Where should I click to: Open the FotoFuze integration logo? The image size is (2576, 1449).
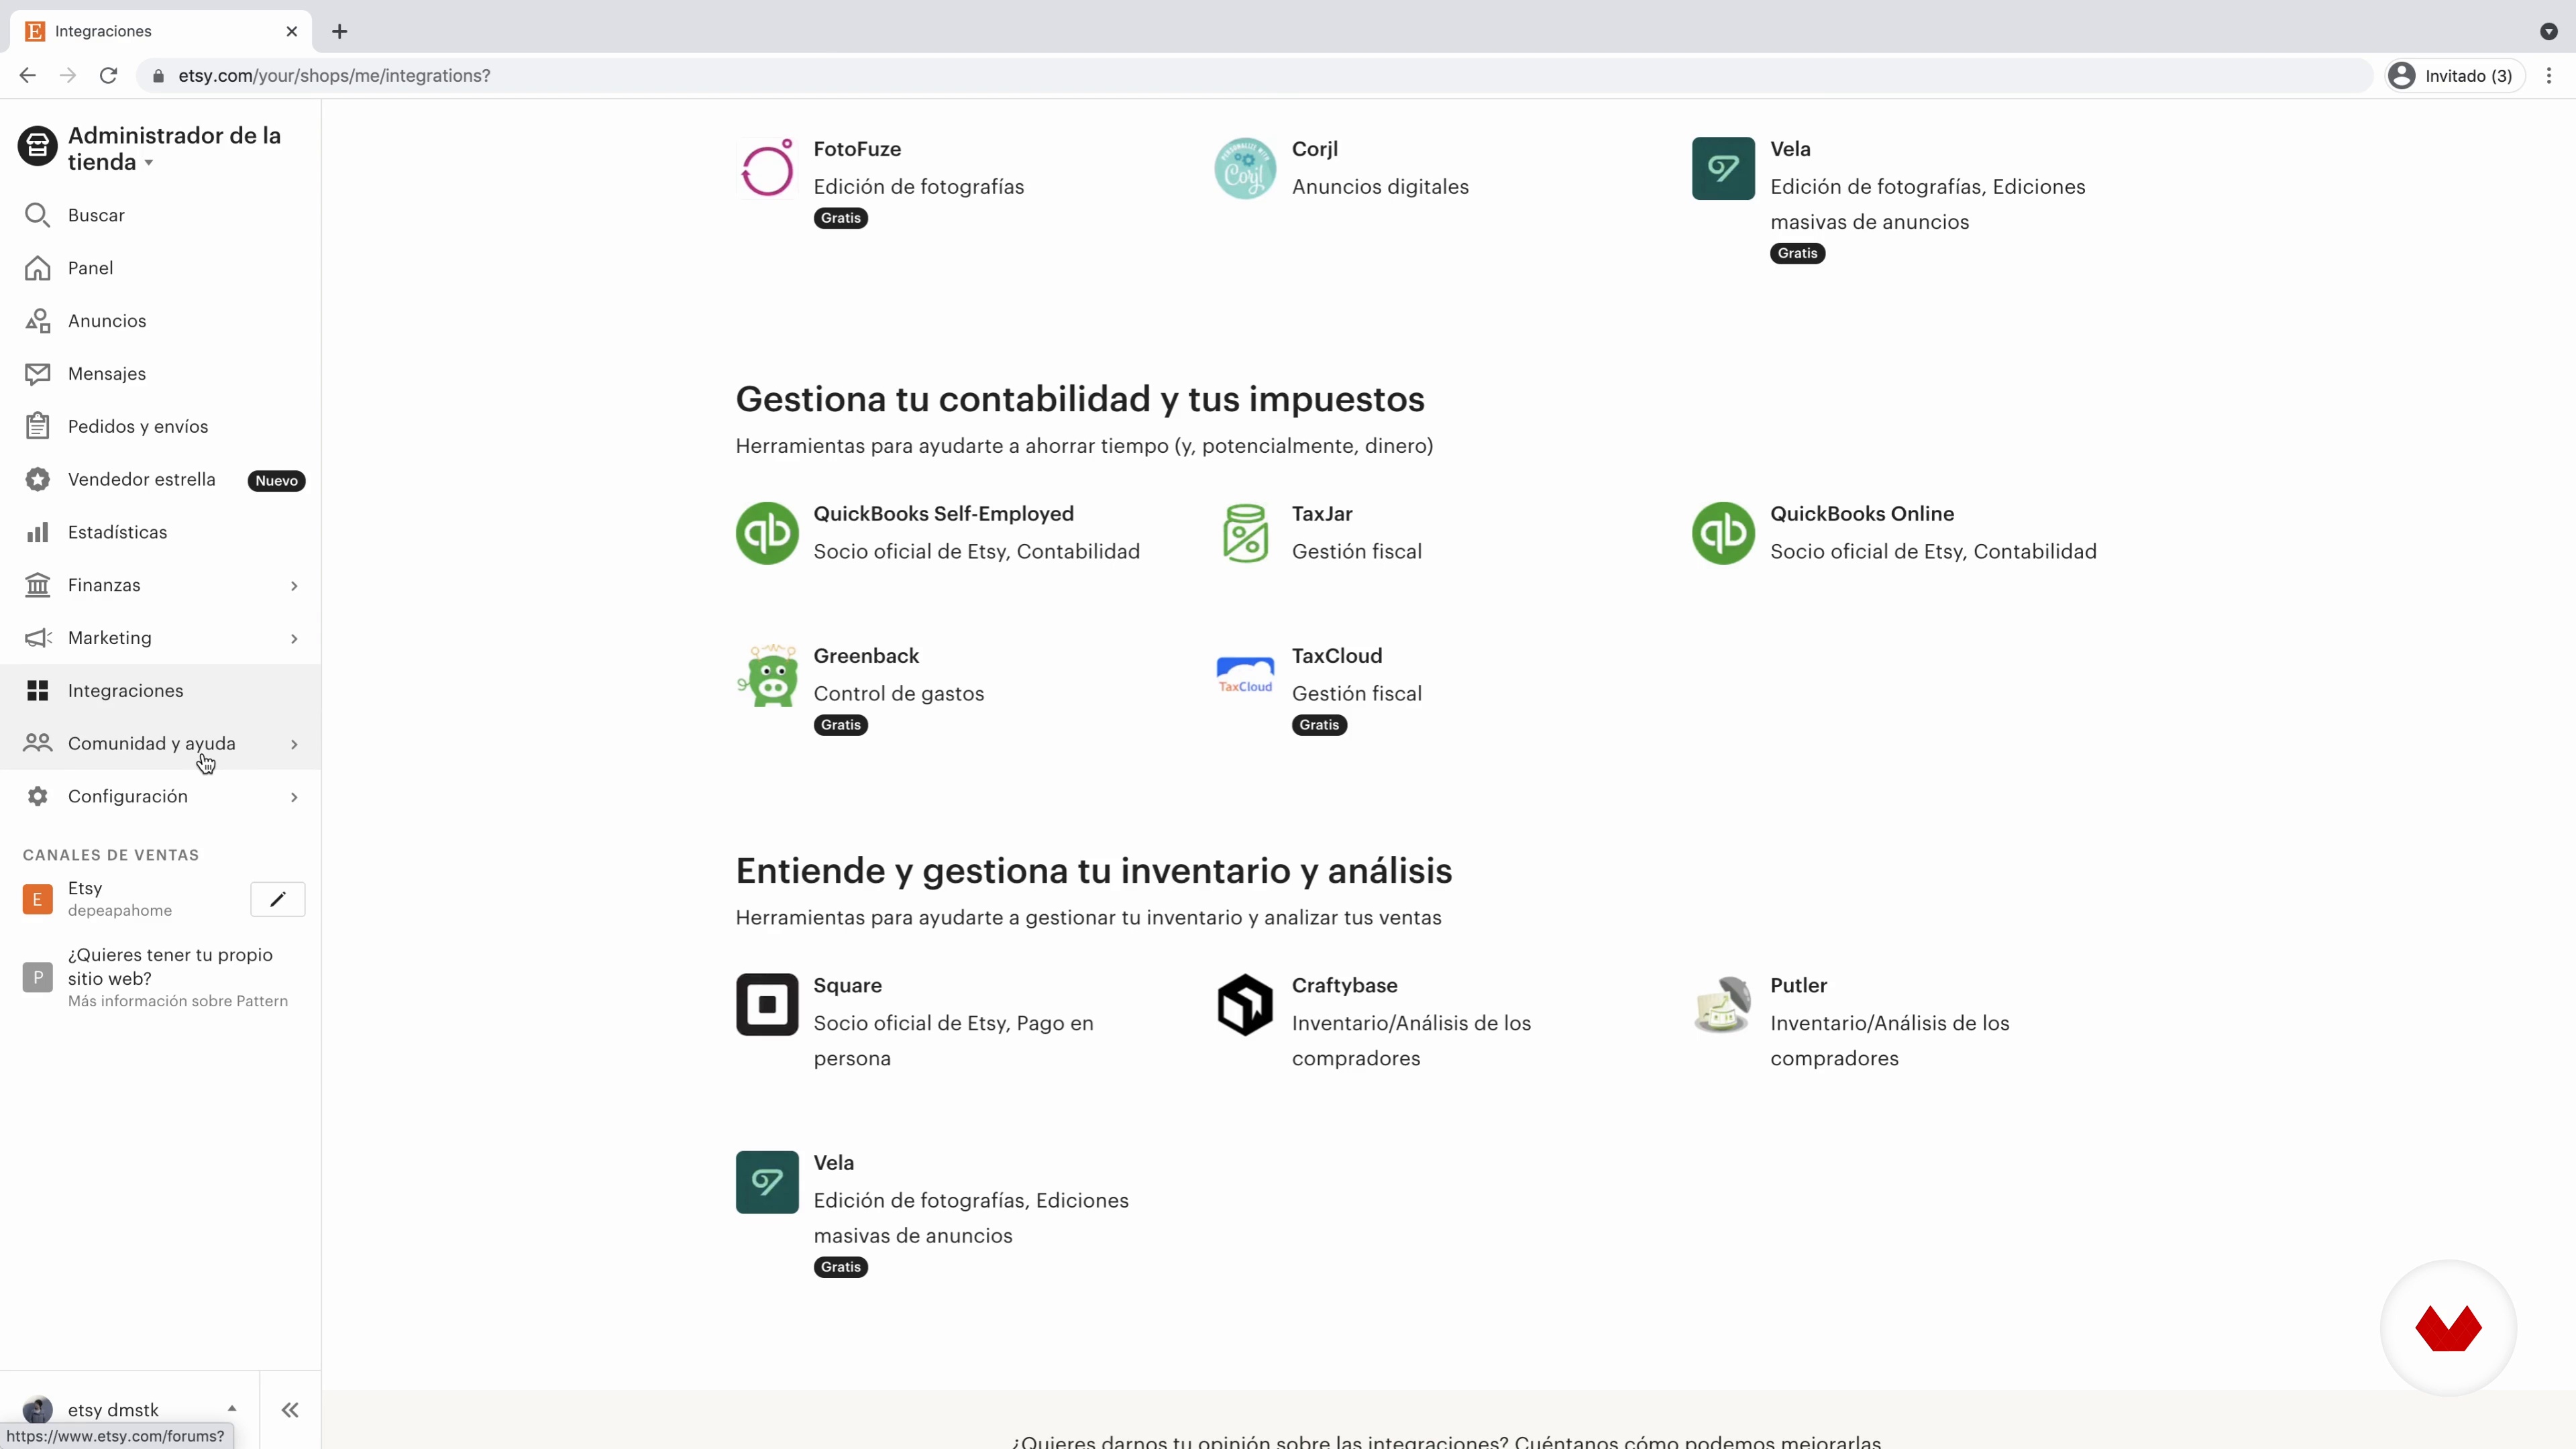pyautogui.click(x=767, y=168)
